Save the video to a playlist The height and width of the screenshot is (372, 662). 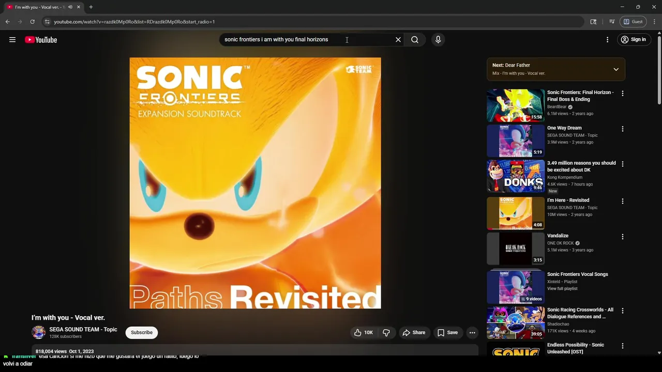447,333
